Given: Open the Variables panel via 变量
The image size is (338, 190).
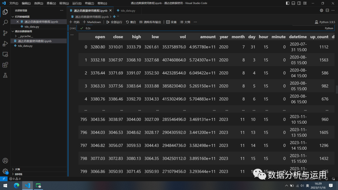Looking at the screenshot, I should 171,22.
